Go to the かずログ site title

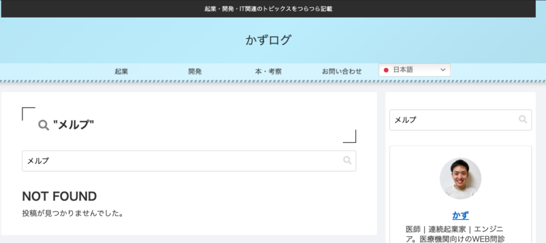[268, 40]
